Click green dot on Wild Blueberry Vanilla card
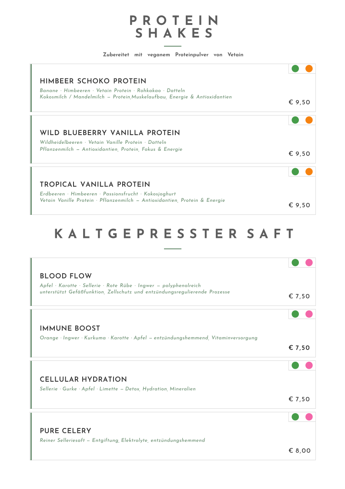The image size is (345, 489). coord(295,120)
